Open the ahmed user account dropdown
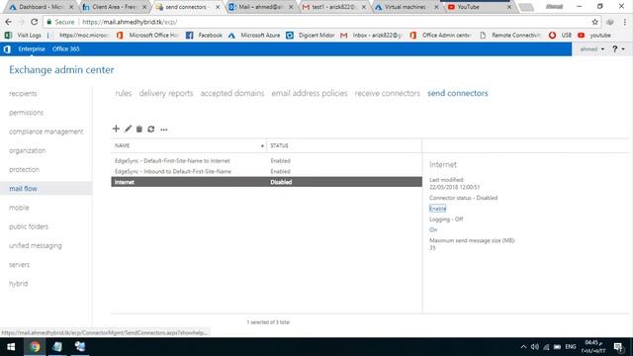The image size is (633, 356). click(x=592, y=48)
